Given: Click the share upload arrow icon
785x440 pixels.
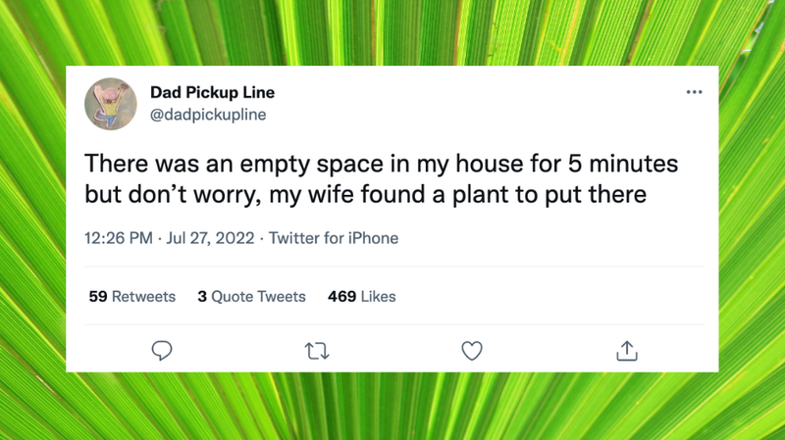Looking at the screenshot, I should pyautogui.click(x=626, y=350).
